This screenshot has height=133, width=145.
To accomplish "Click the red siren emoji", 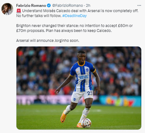I will pyautogui.click(x=19, y=11).
